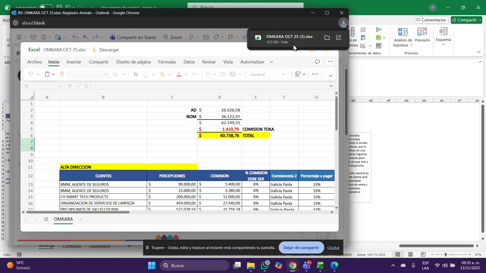Apply fill color to selected cells
The height and width of the screenshot is (273, 486).
(x=162, y=74)
